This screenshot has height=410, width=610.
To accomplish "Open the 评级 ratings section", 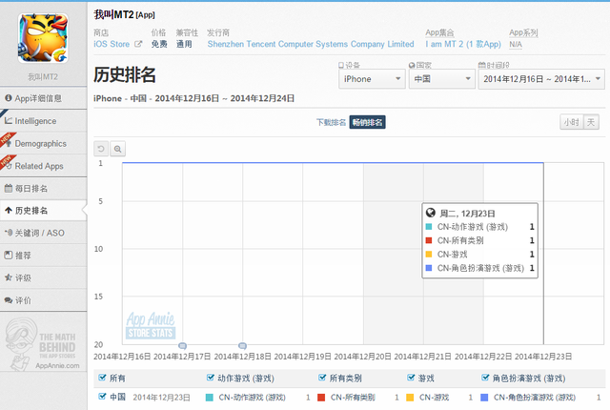I will [43, 277].
